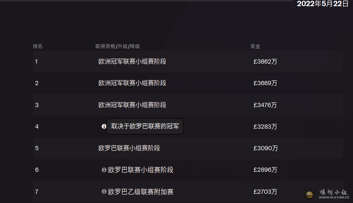Click the prize £3669万
The width and height of the screenshot is (353, 203).
(265, 83)
